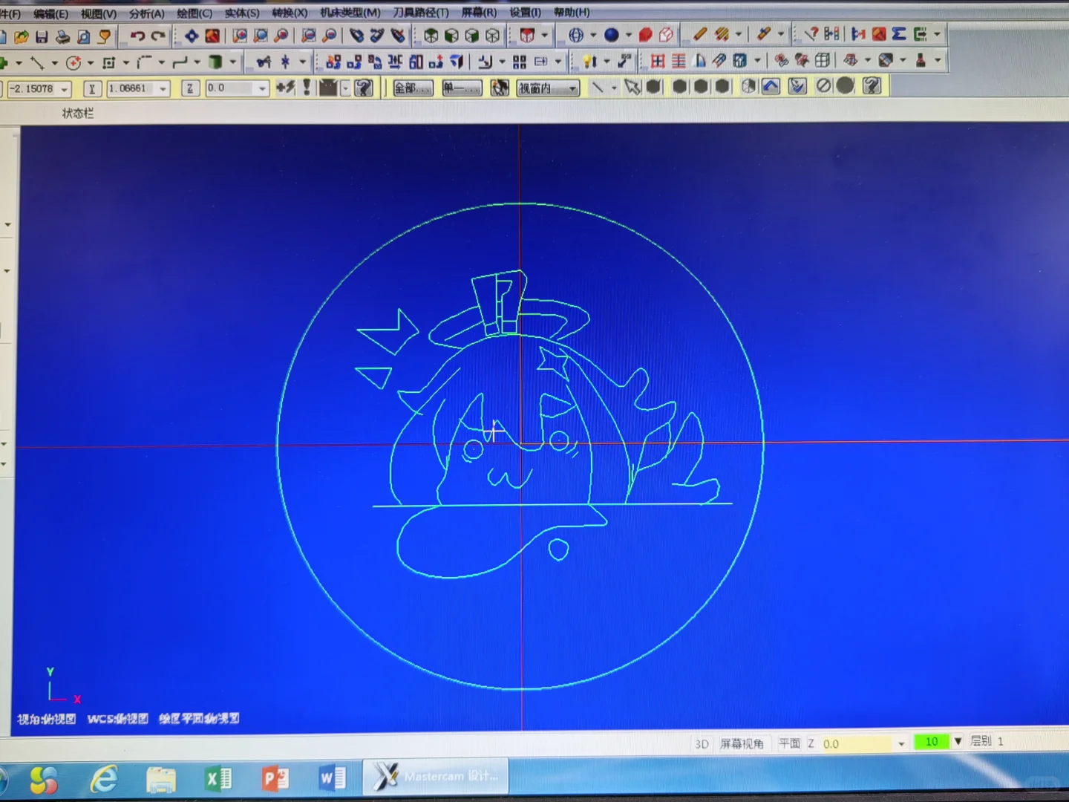Click the red grid four-pane icon
This screenshot has width=1069, height=802.
pos(658,61)
